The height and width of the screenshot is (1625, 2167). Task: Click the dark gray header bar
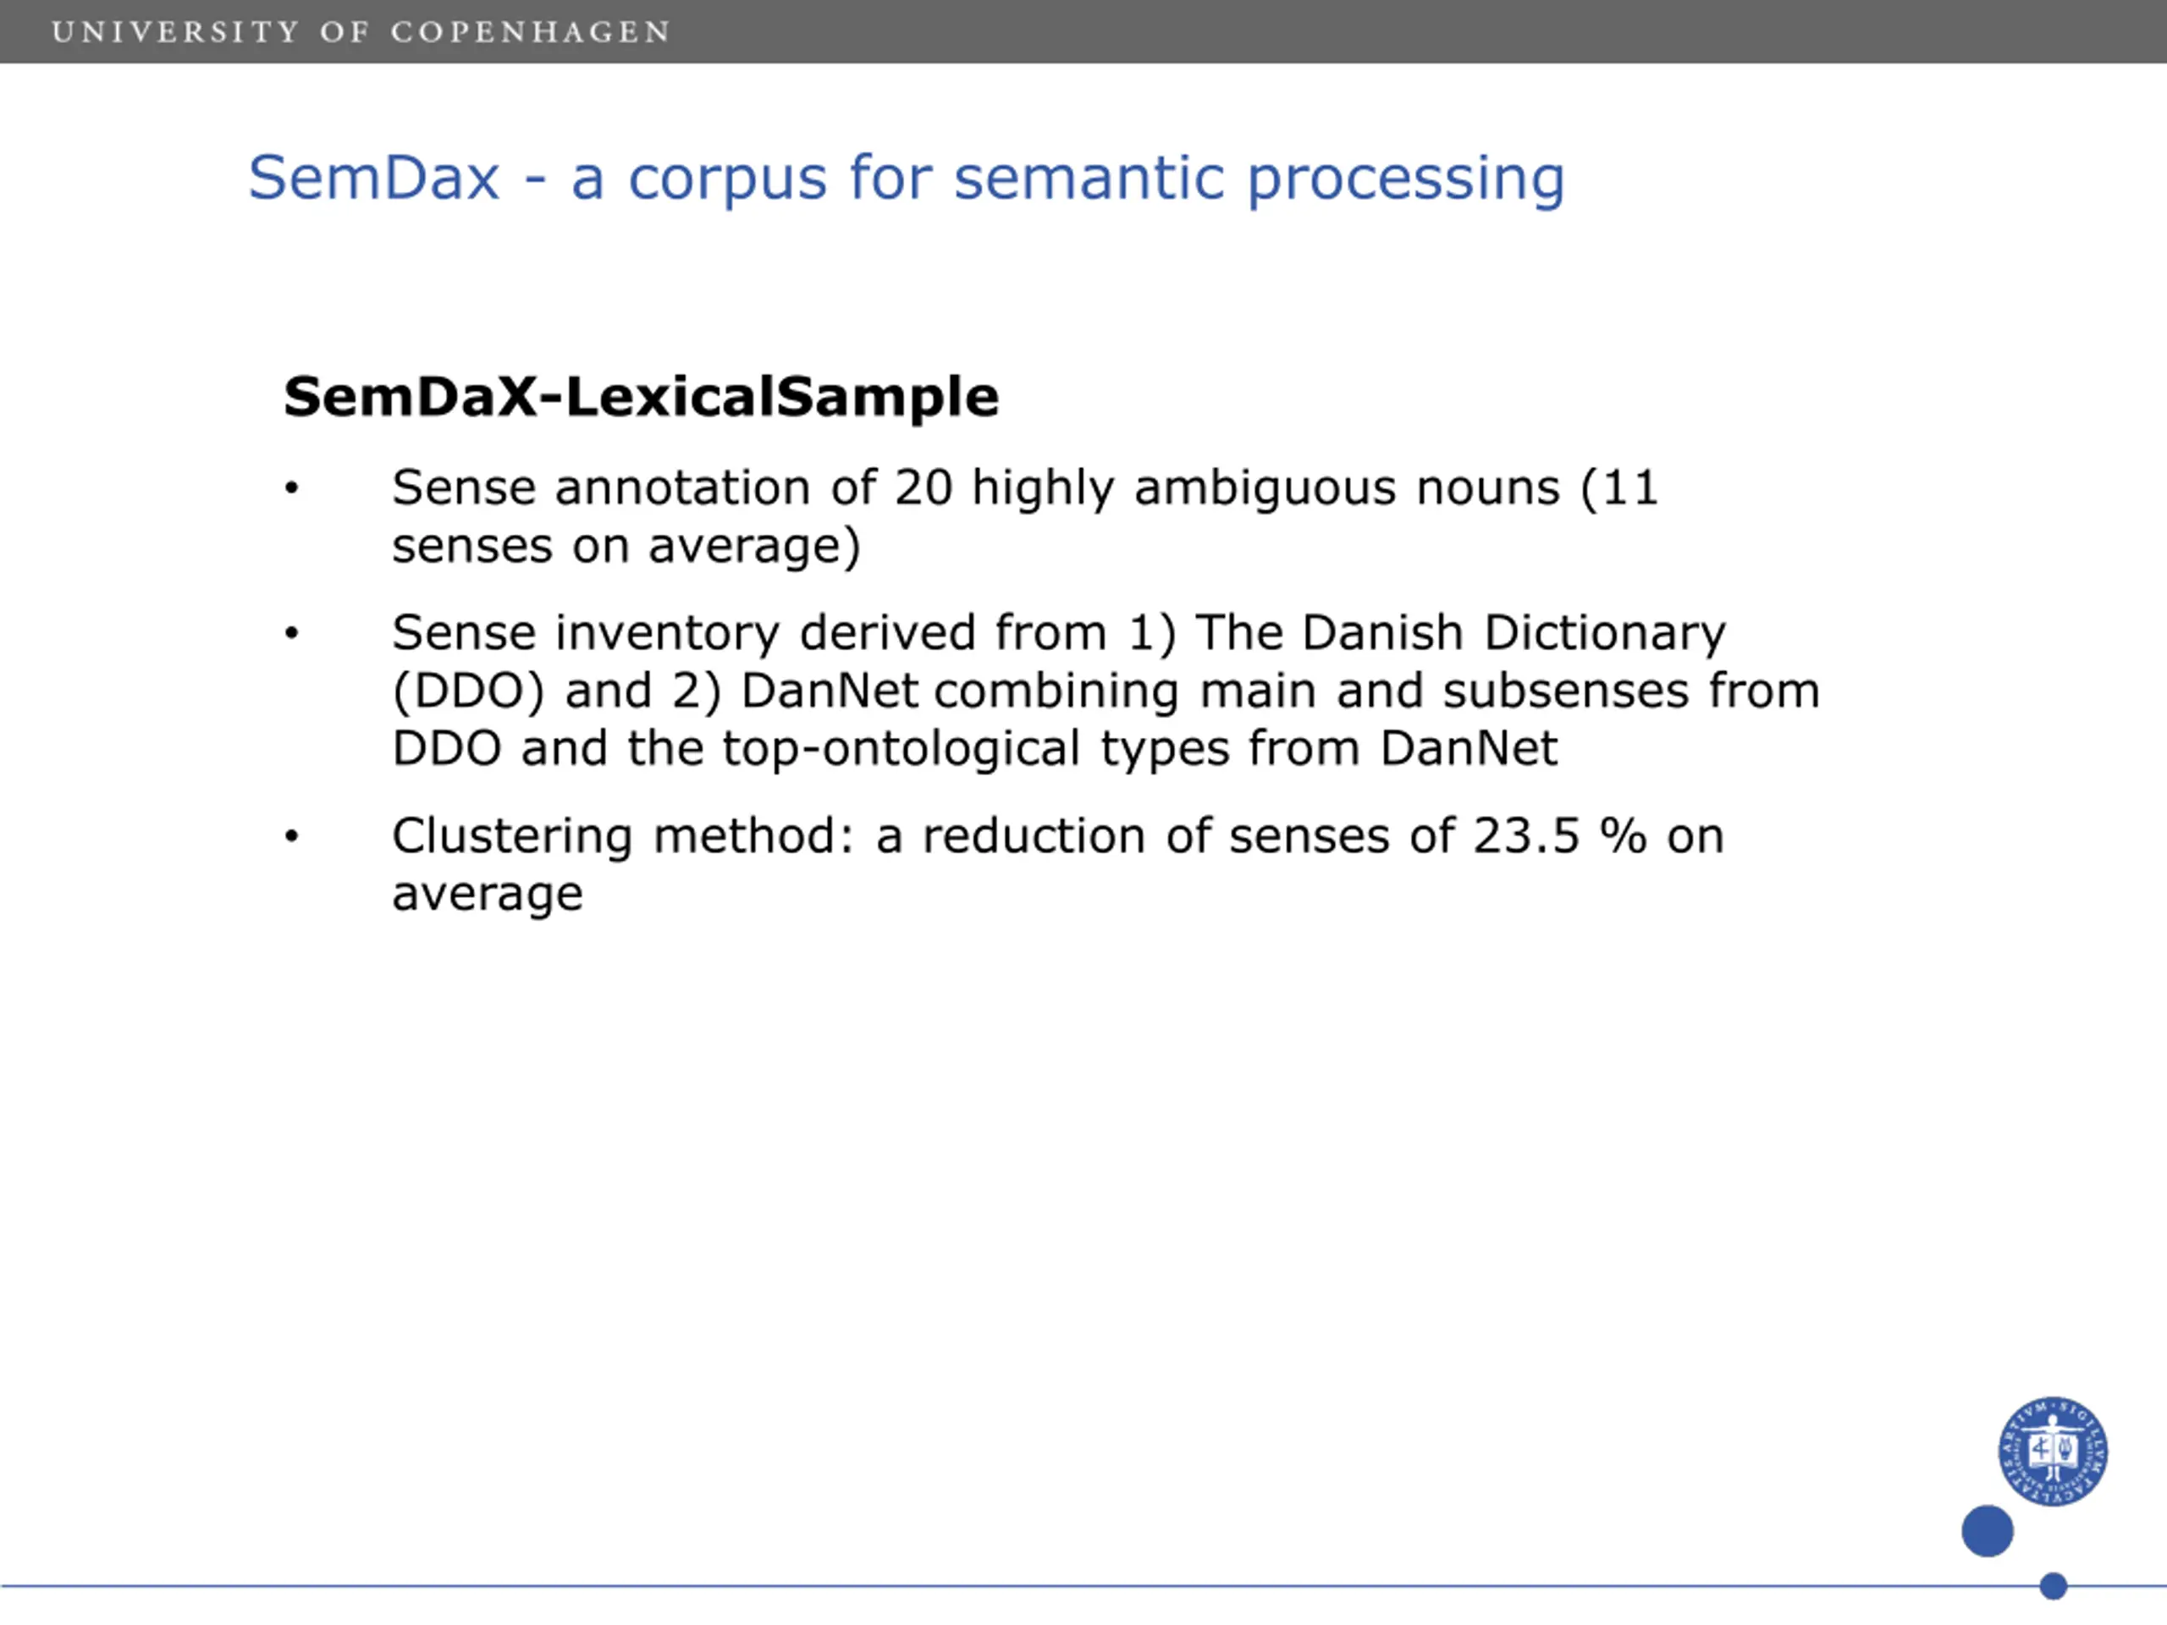coord(1083,31)
